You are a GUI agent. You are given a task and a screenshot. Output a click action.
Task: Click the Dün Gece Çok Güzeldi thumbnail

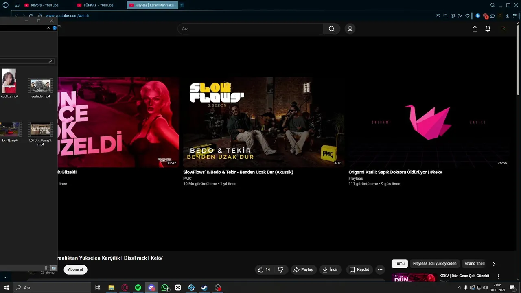118,122
